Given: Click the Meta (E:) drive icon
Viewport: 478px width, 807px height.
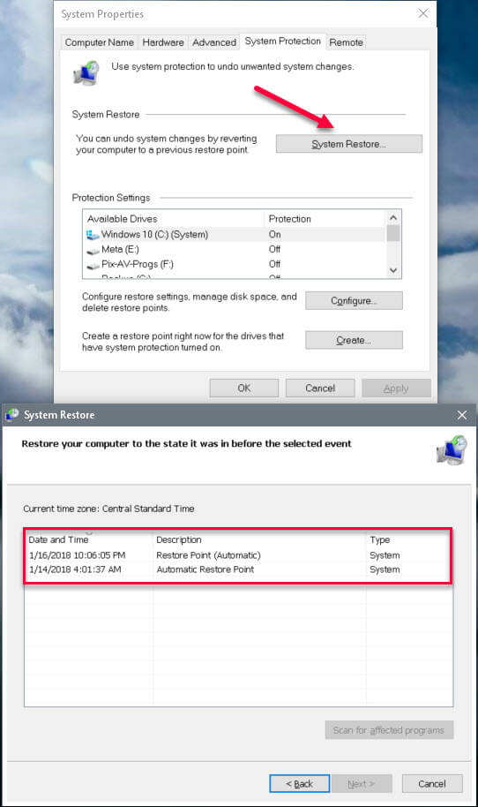Looking at the screenshot, I should point(93,251).
